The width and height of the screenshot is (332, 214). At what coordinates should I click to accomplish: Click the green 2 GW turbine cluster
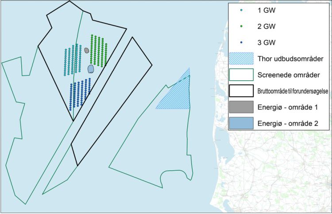(x=99, y=51)
